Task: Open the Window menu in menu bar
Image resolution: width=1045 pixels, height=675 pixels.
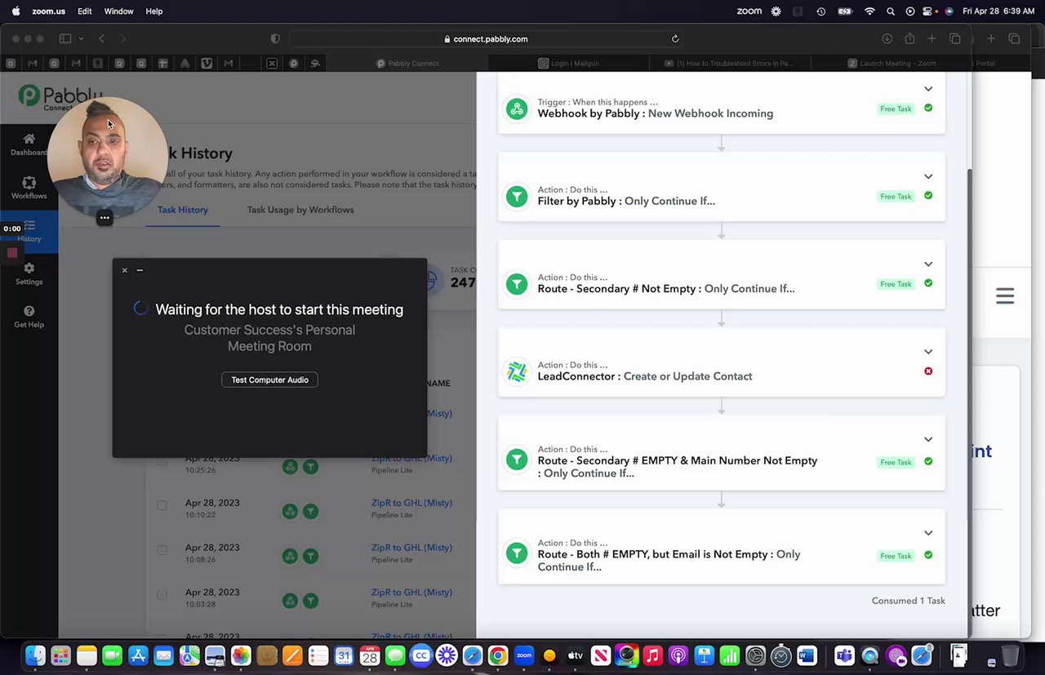Action: point(118,11)
